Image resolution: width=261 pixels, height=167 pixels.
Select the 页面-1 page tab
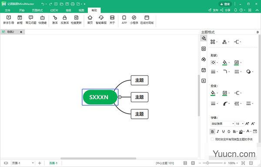coord(53,163)
